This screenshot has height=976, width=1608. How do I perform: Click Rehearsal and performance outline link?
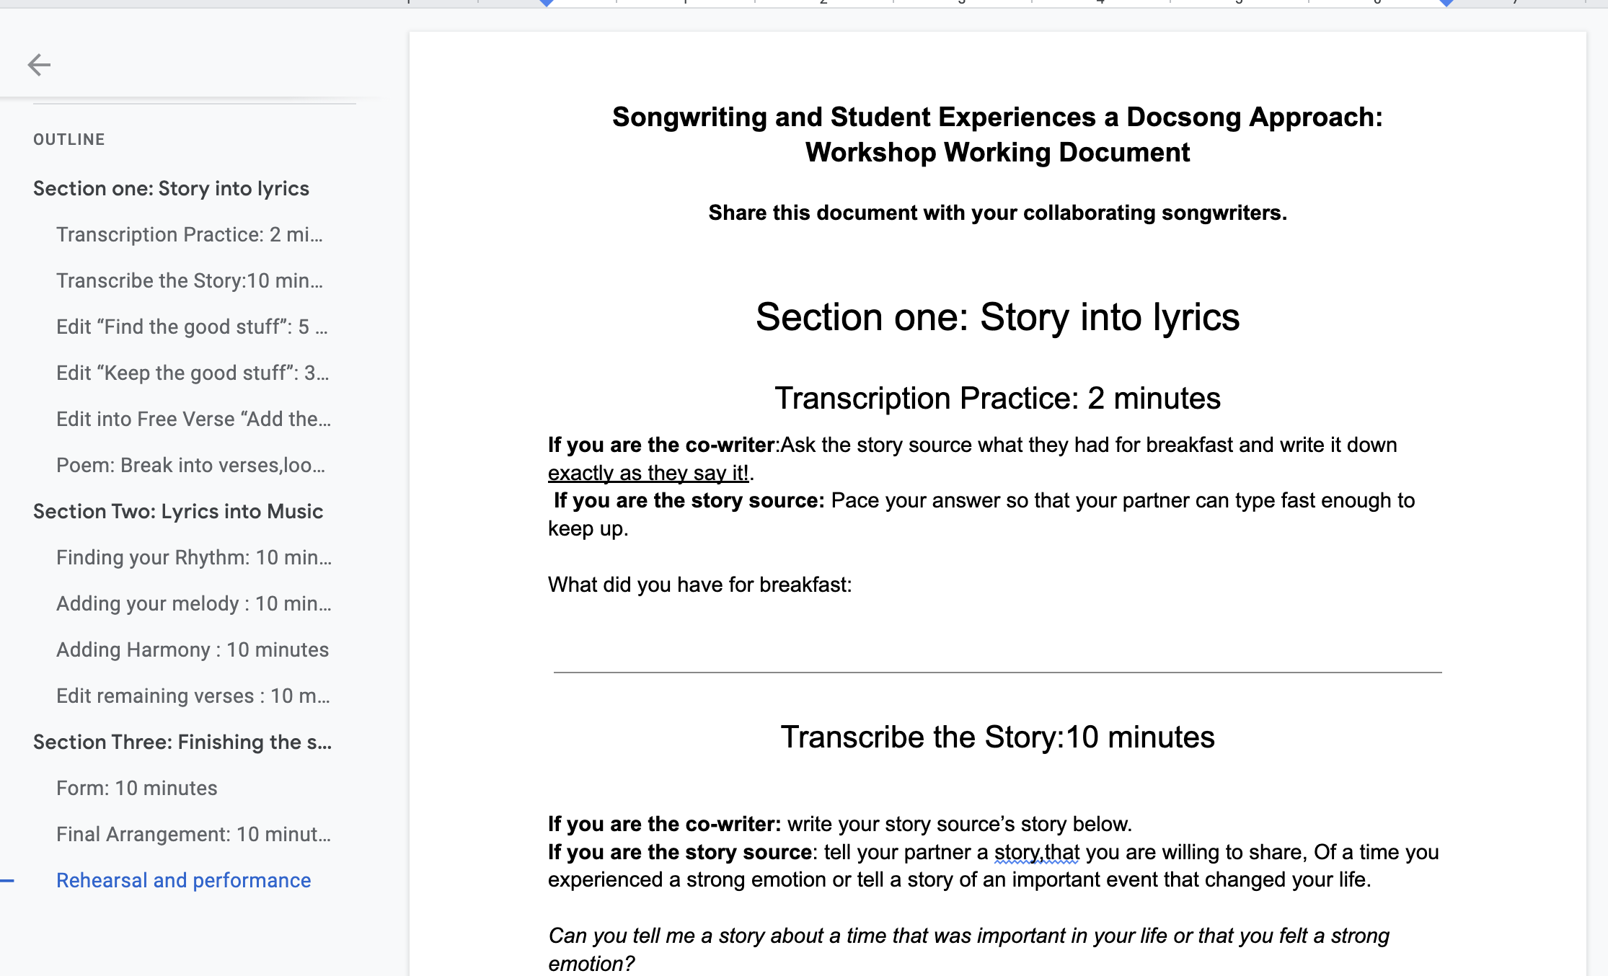[x=184, y=880]
